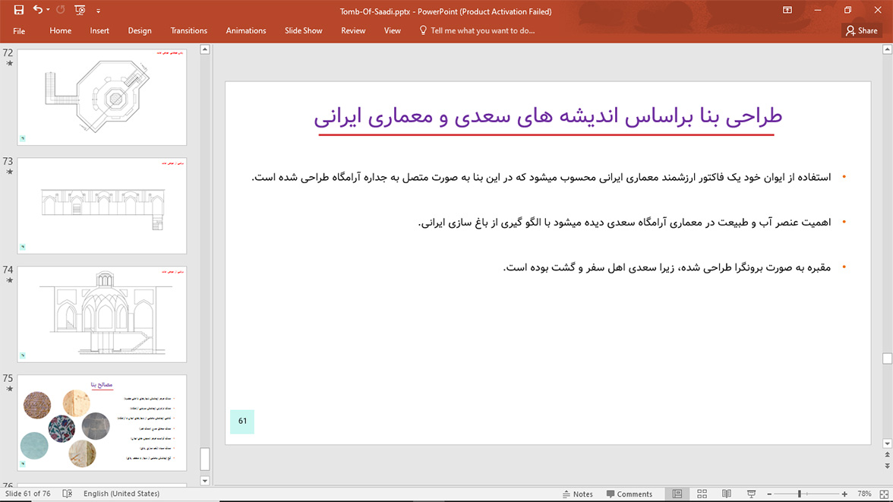The height and width of the screenshot is (502, 893).
Task: Play animations using the star under slide 73
Action: pyautogui.click(x=9, y=172)
